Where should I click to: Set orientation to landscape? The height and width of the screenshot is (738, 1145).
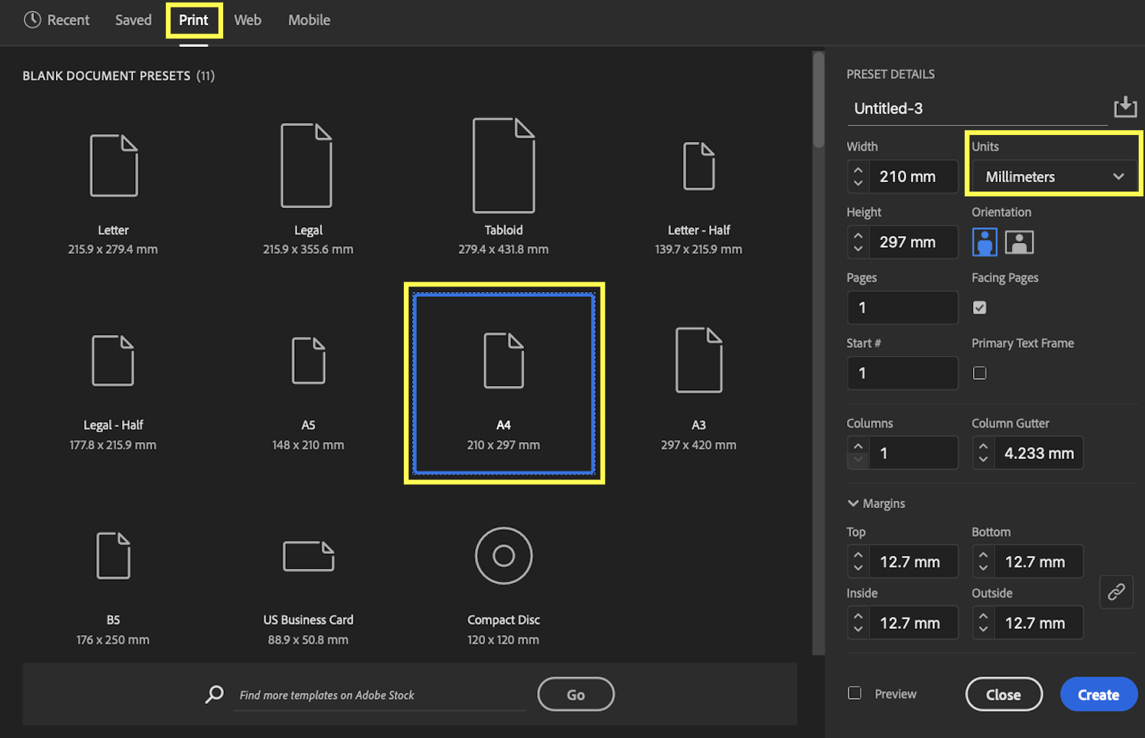point(1019,242)
